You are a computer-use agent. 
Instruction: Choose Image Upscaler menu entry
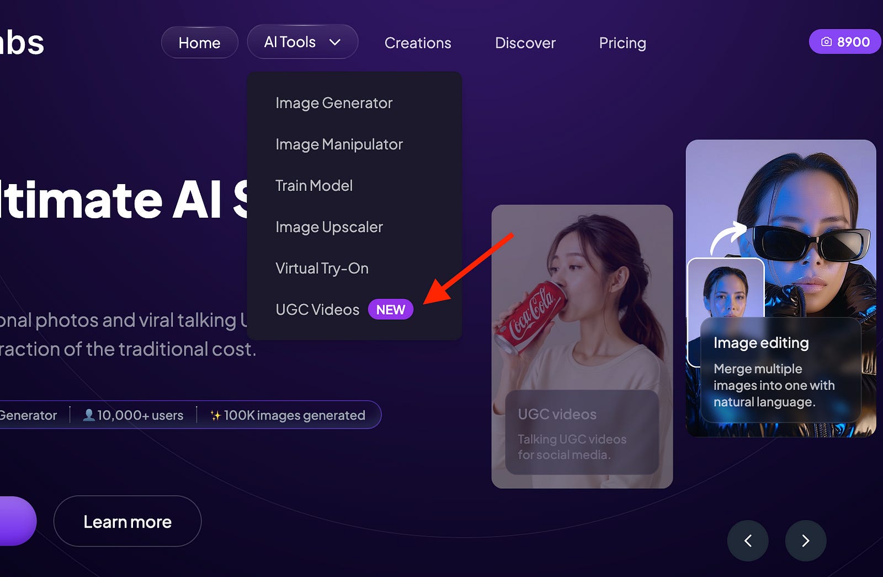coord(329,227)
